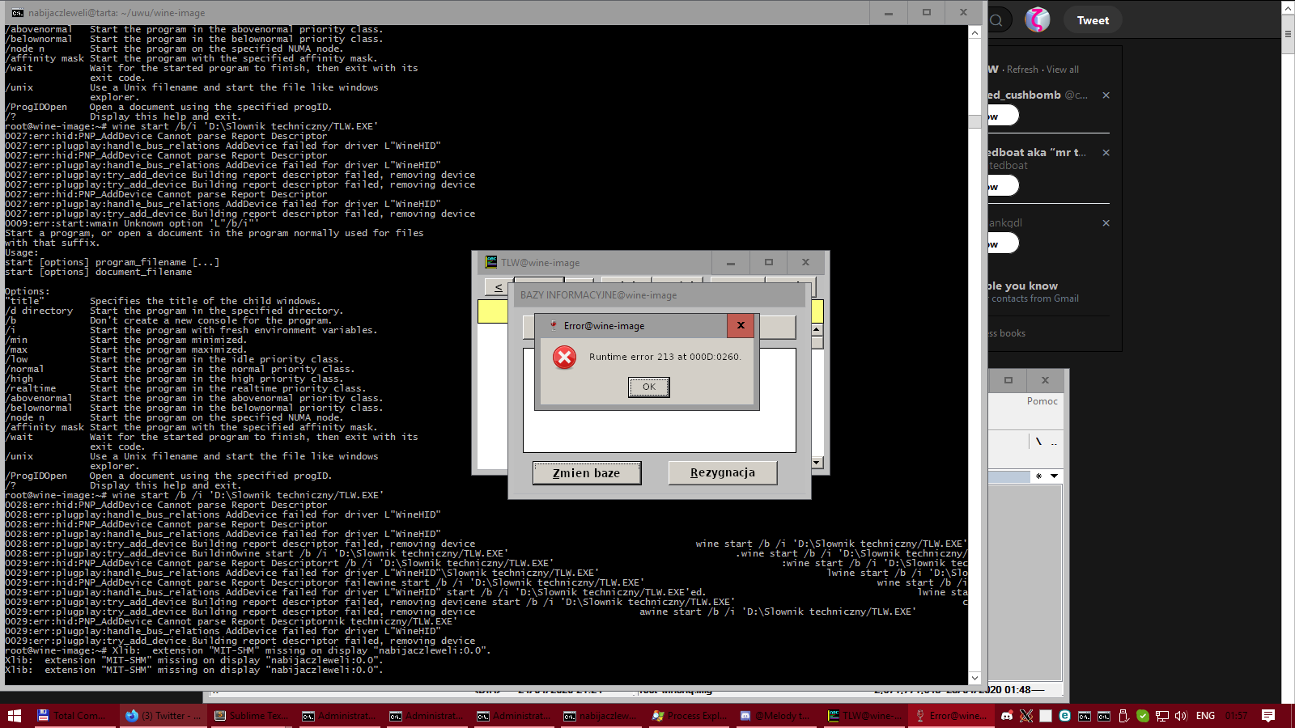
Task: Open the Pomoc menu
Action: coord(1042,401)
